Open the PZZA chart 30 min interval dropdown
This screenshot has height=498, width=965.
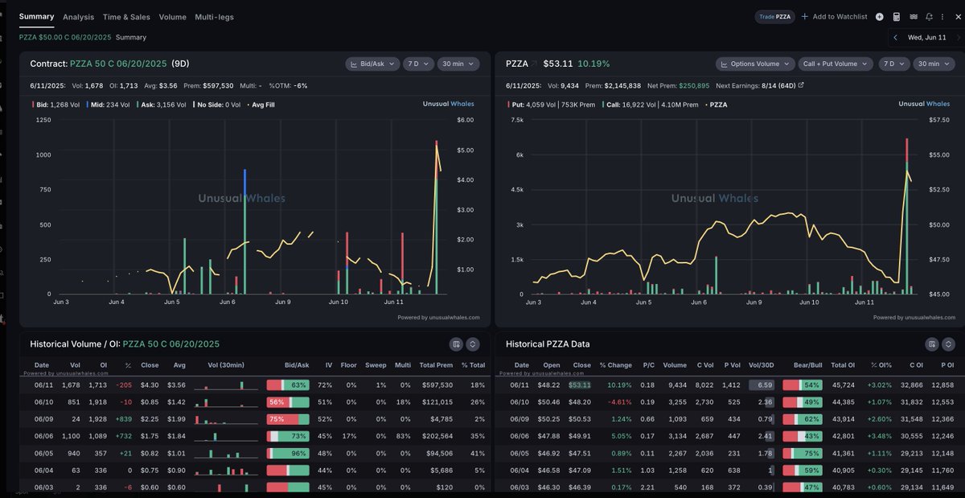pos(935,64)
